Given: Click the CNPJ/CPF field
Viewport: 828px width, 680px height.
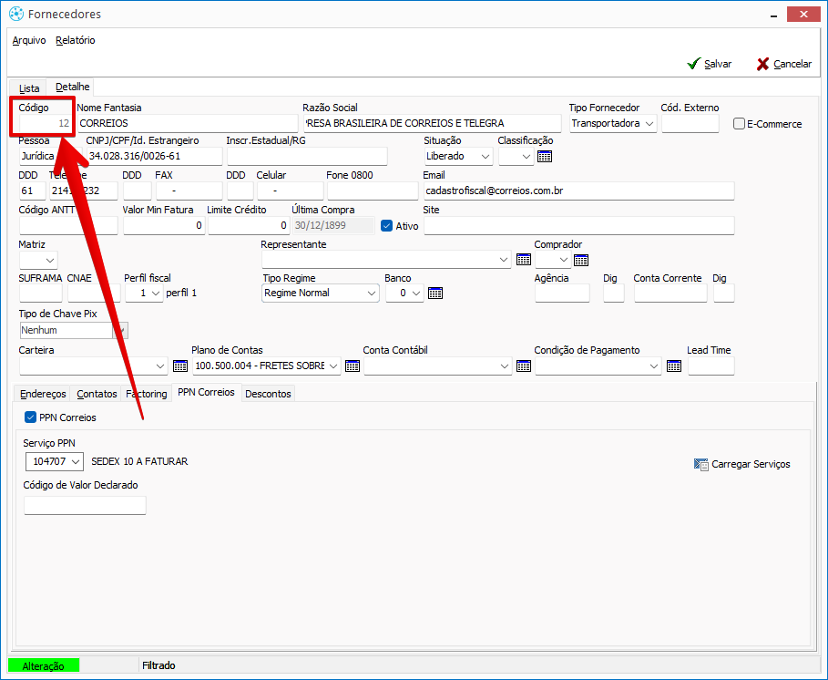Looking at the screenshot, I should [155, 157].
